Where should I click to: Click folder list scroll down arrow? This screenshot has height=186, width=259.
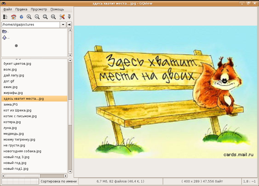click(x=70, y=55)
